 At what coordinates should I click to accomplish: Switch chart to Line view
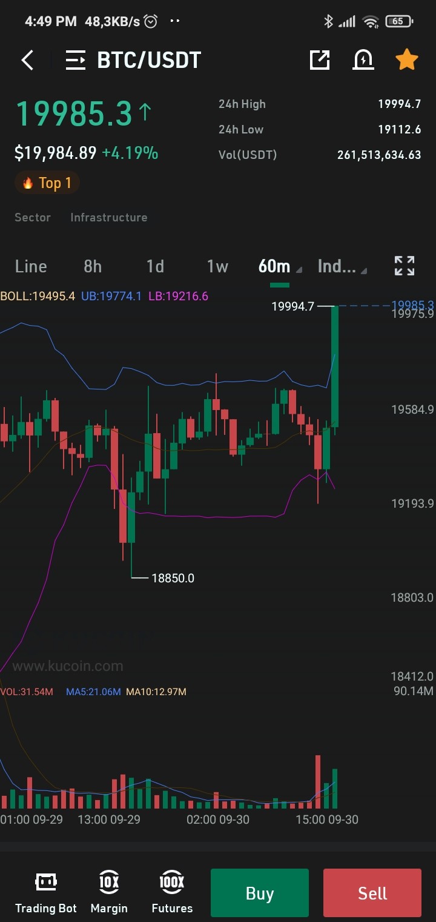[31, 266]
